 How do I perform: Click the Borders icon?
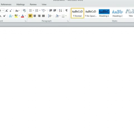(63, 16)
